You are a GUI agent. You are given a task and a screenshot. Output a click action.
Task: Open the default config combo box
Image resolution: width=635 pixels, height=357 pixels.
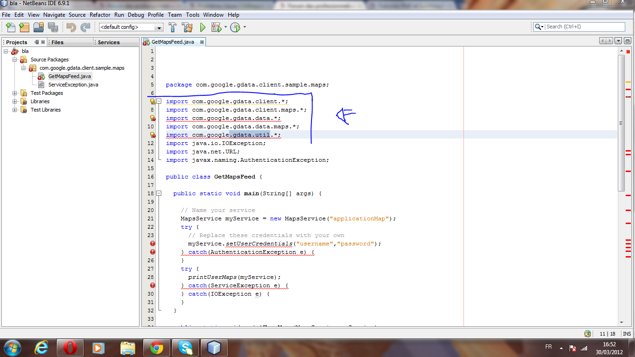(x=131, y=27)
